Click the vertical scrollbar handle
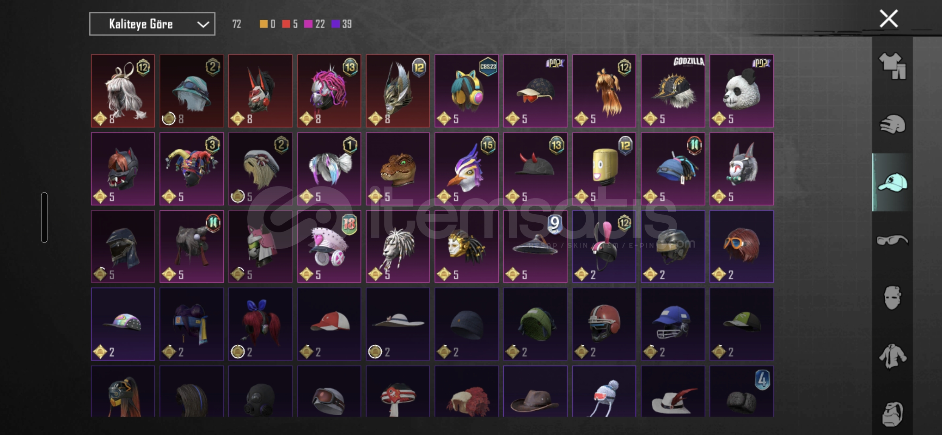Viewport: 942px width, 435px height. click(x=44, y=217)
